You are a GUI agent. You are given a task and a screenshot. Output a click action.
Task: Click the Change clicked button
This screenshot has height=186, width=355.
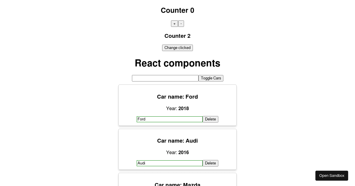pos(177,48)
